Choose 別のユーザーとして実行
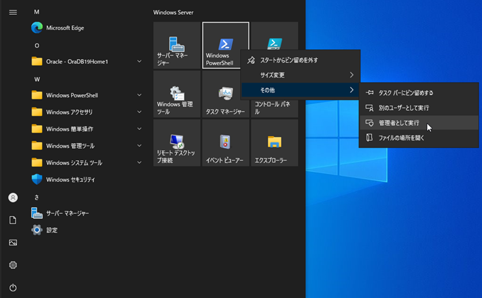 (x=419, y=108)
